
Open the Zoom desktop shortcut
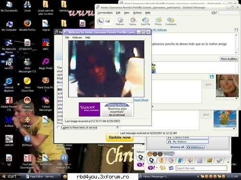(x=27, y=6)
